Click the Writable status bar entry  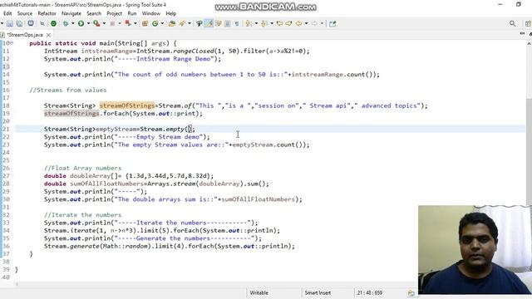259,292
